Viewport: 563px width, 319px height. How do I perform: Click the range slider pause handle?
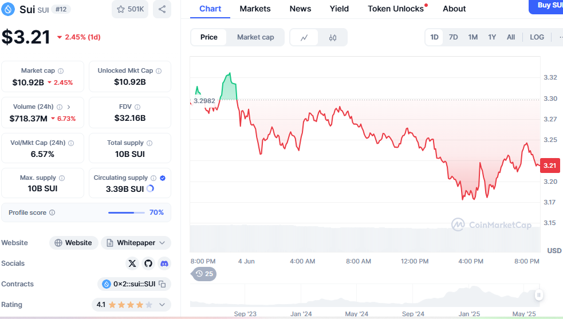[538, 295]
